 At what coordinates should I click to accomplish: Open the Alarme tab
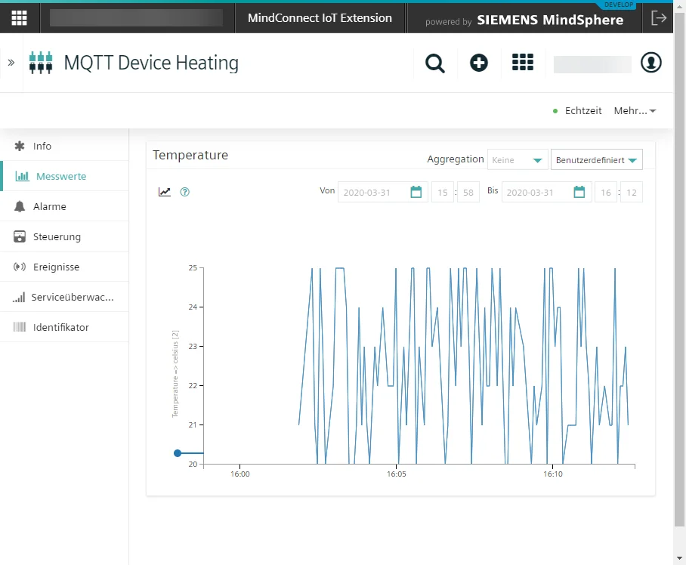[64, 206]
